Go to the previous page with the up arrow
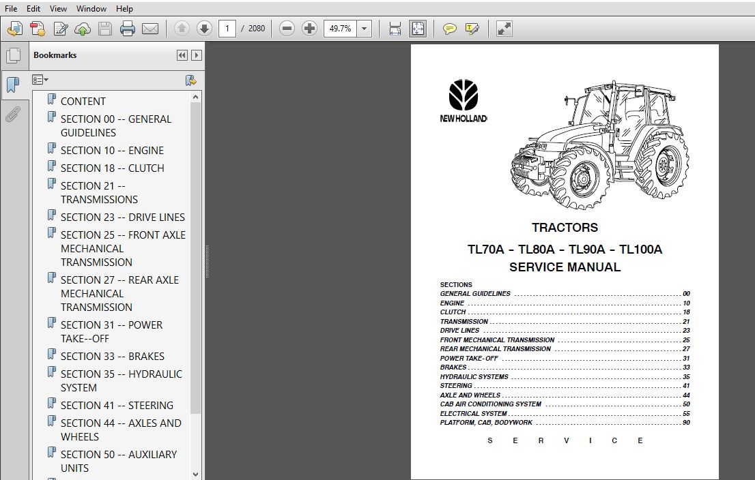This screenshot has width=755, height=480. coord(182,29)
